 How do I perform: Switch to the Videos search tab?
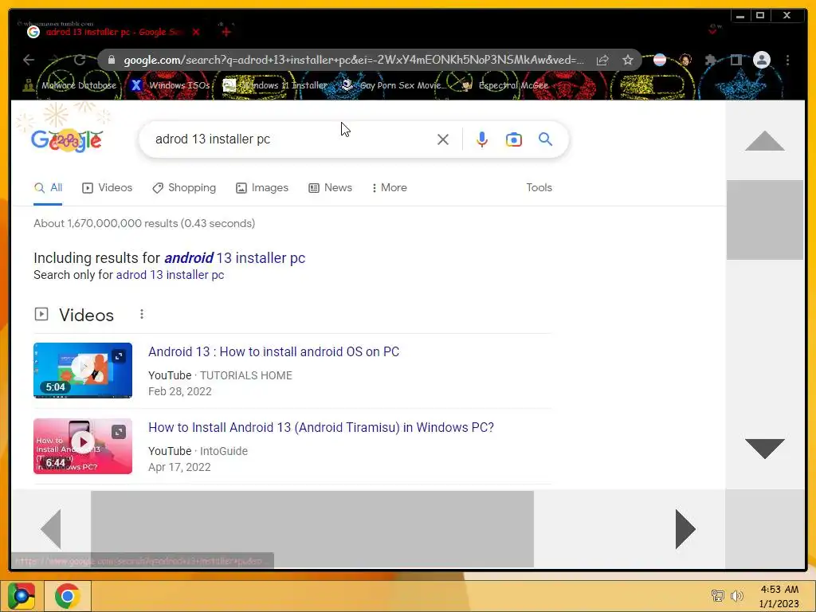coord(108,188)
